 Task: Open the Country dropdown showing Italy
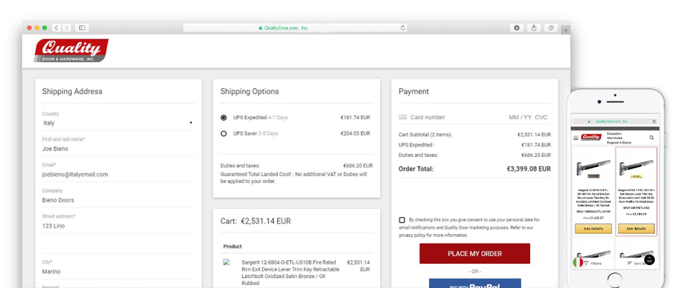tap(118, 123)
